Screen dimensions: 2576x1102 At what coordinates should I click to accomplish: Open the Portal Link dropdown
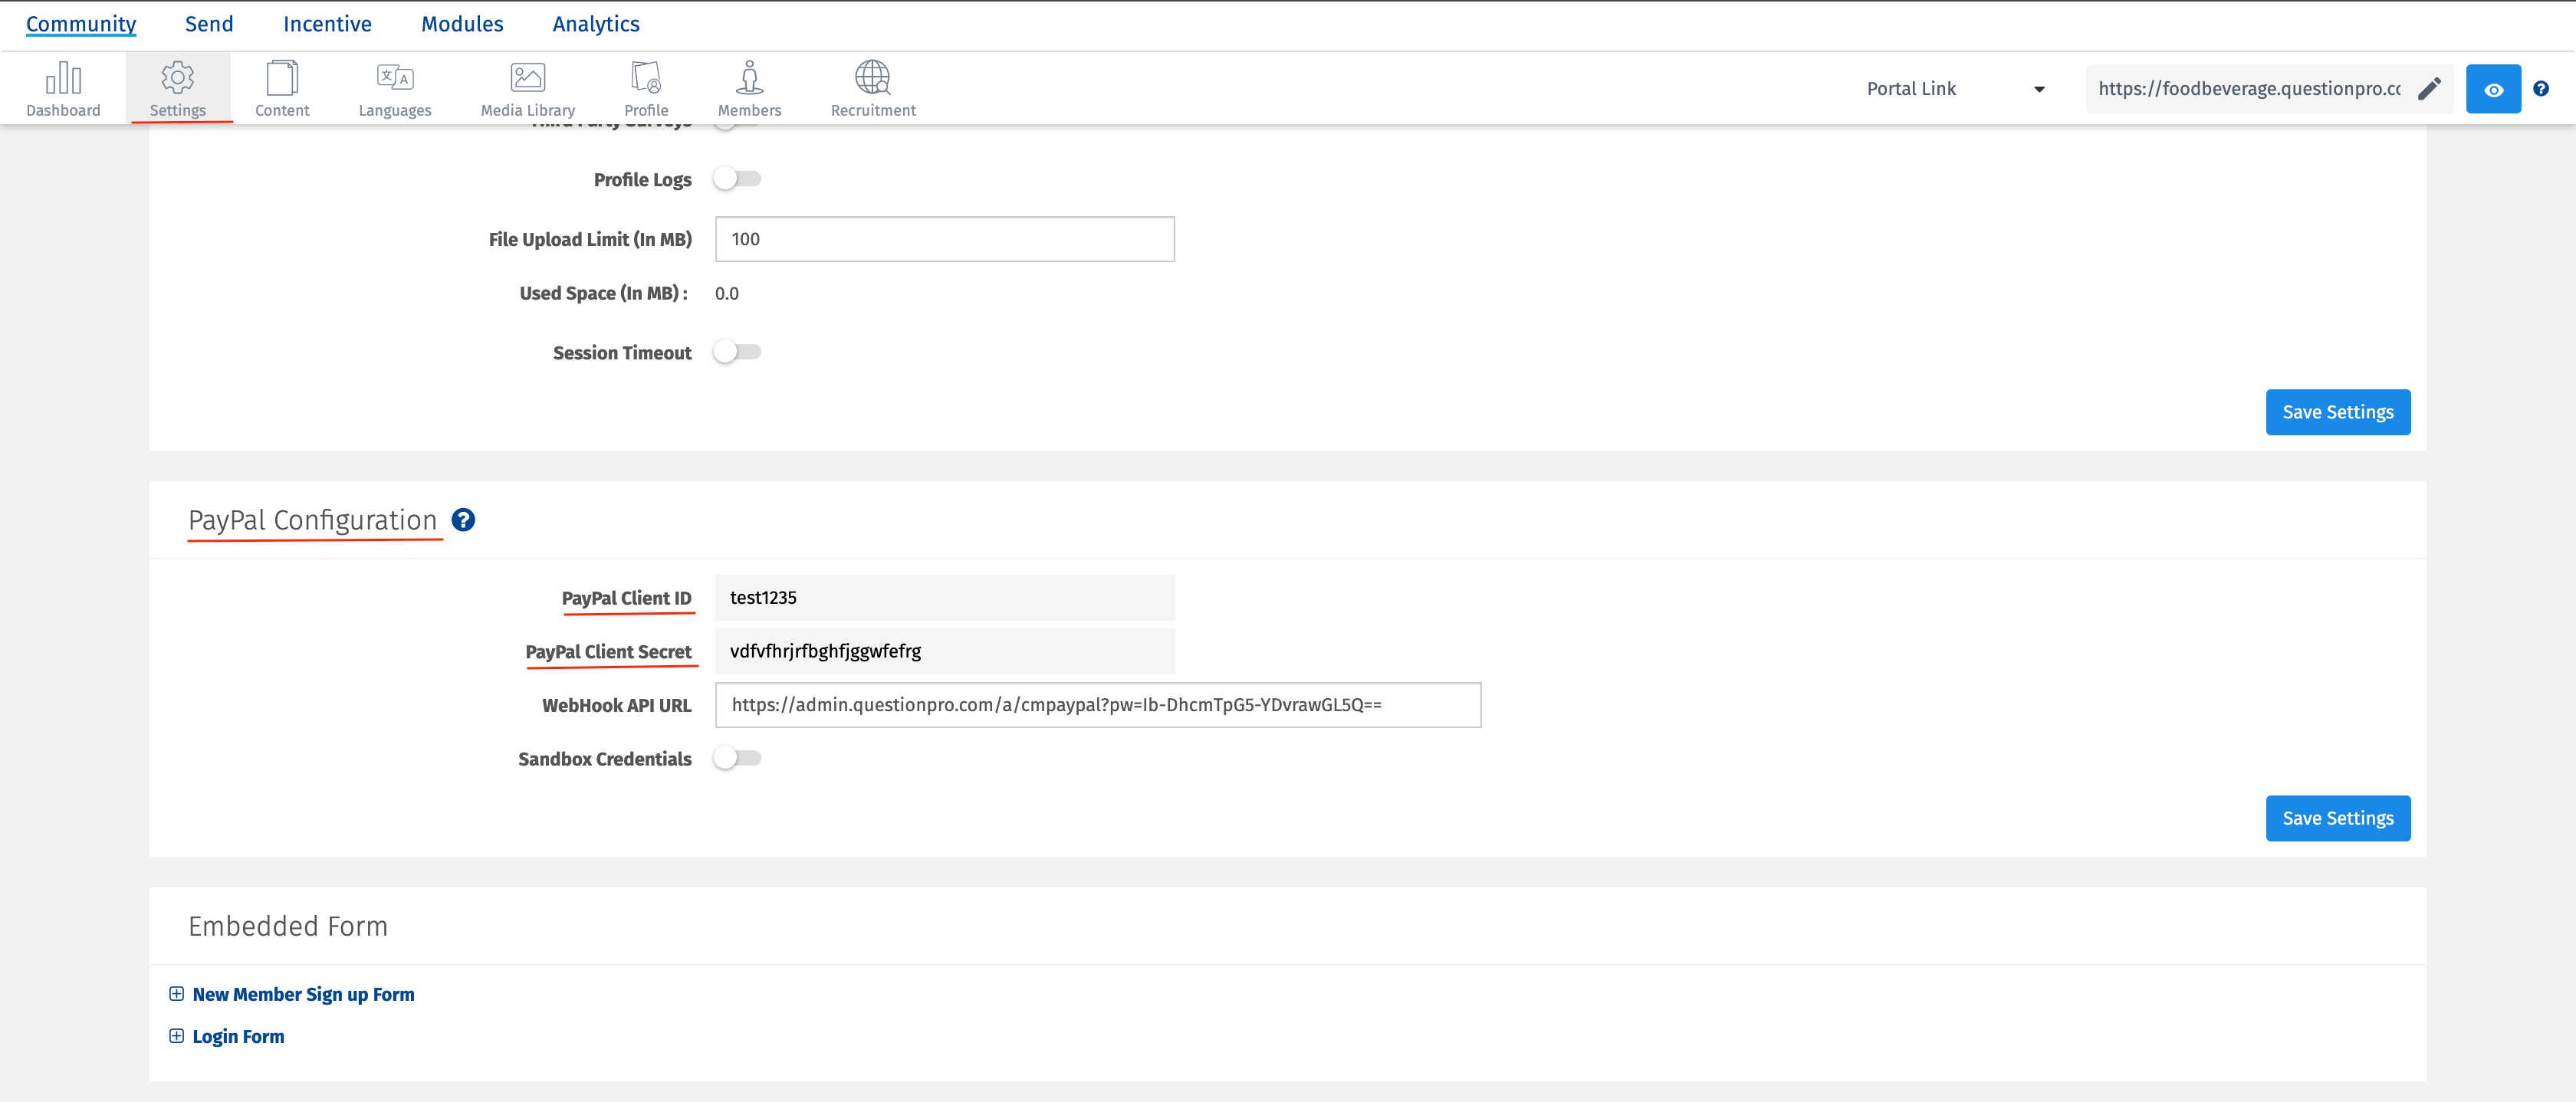(2040, 88)
